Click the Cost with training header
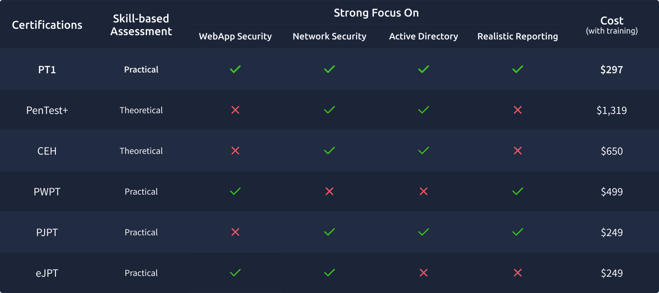 [x=612, y=25]
